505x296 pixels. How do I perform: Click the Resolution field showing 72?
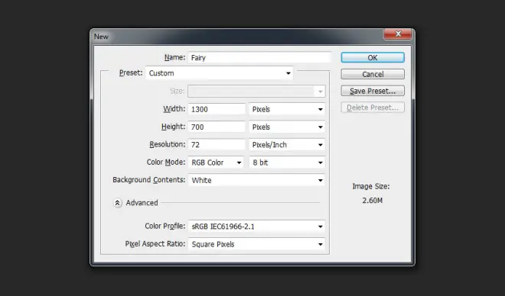point(217,145)
